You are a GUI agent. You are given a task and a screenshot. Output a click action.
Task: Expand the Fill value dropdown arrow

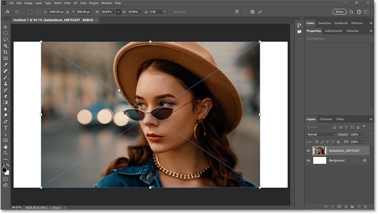click(363, 142)
